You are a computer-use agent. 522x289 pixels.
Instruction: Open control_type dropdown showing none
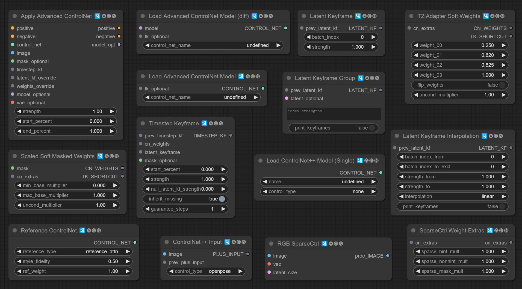(319, 191)
